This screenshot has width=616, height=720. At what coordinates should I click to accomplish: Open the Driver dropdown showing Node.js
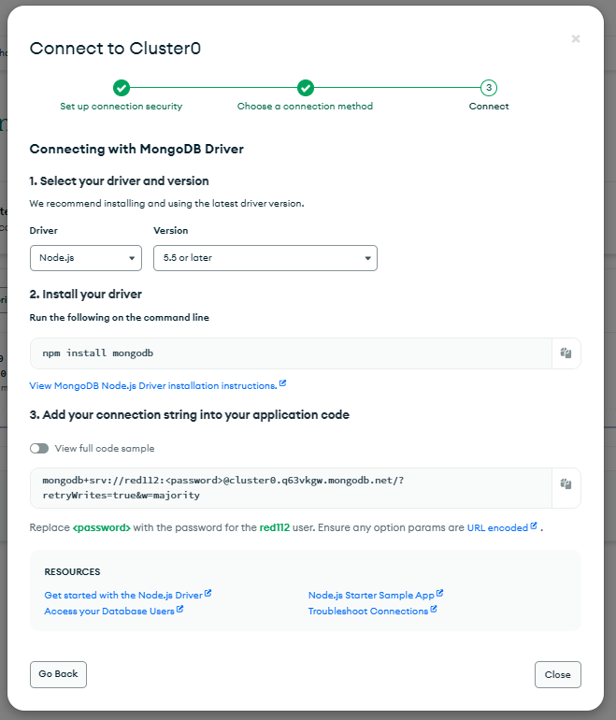pos(86,258)
